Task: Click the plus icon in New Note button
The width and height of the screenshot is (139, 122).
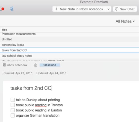Action: tap(56, 9)
